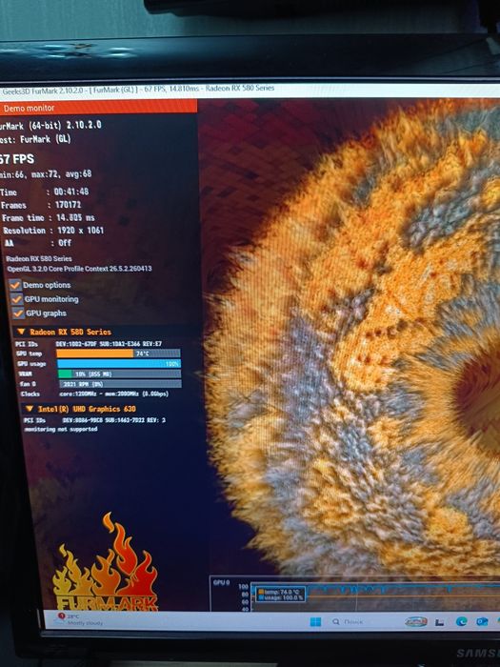Click the usage: 100.0 % graph legend entry
The width and height of the screenshot is (500, 667).
click(x=281, y=597)
